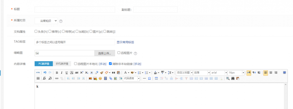Enable the 远程图片 thumbnail checkbox
This screenshot has width=293, height=109.
click(x=119, y=53)
